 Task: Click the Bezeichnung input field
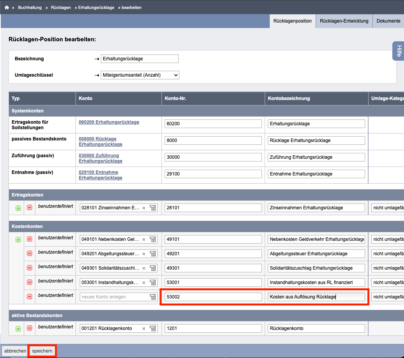[x=140, y=59]
